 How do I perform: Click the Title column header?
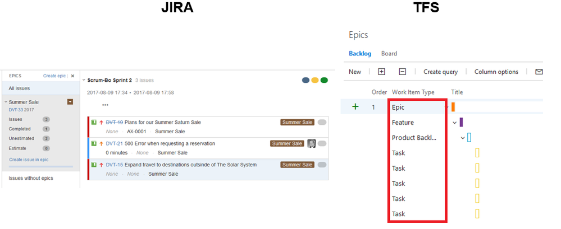point(457,92)
